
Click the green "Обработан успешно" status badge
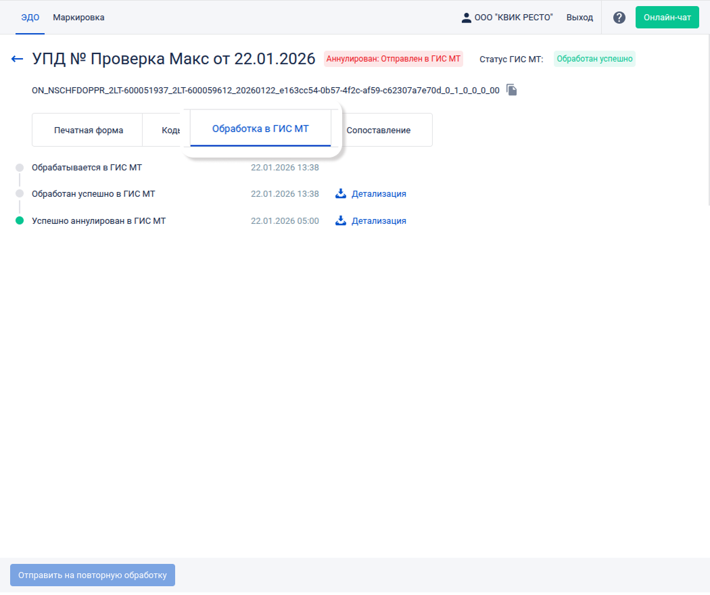594,59
